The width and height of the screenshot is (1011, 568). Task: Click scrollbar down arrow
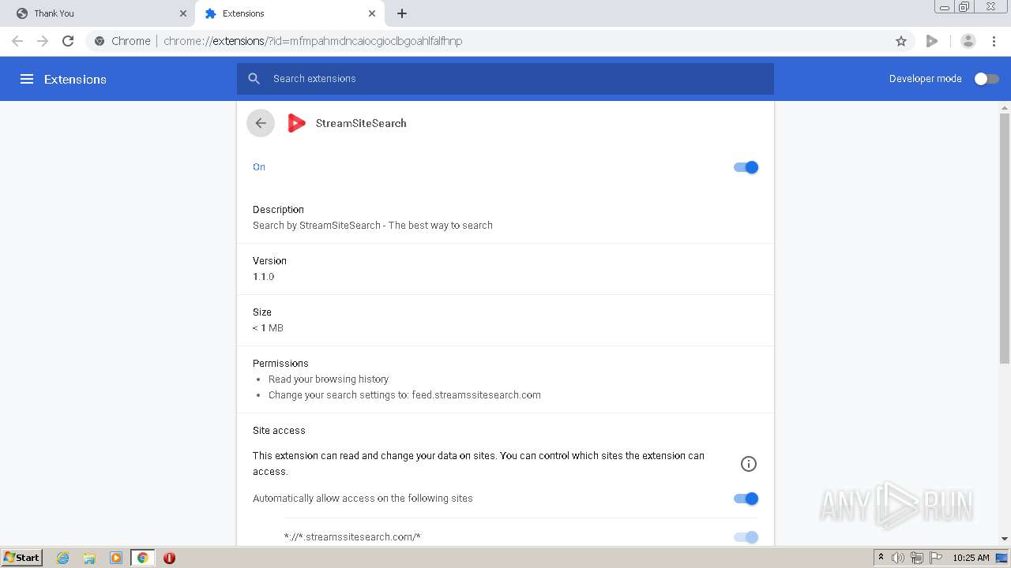(1005, 540)
